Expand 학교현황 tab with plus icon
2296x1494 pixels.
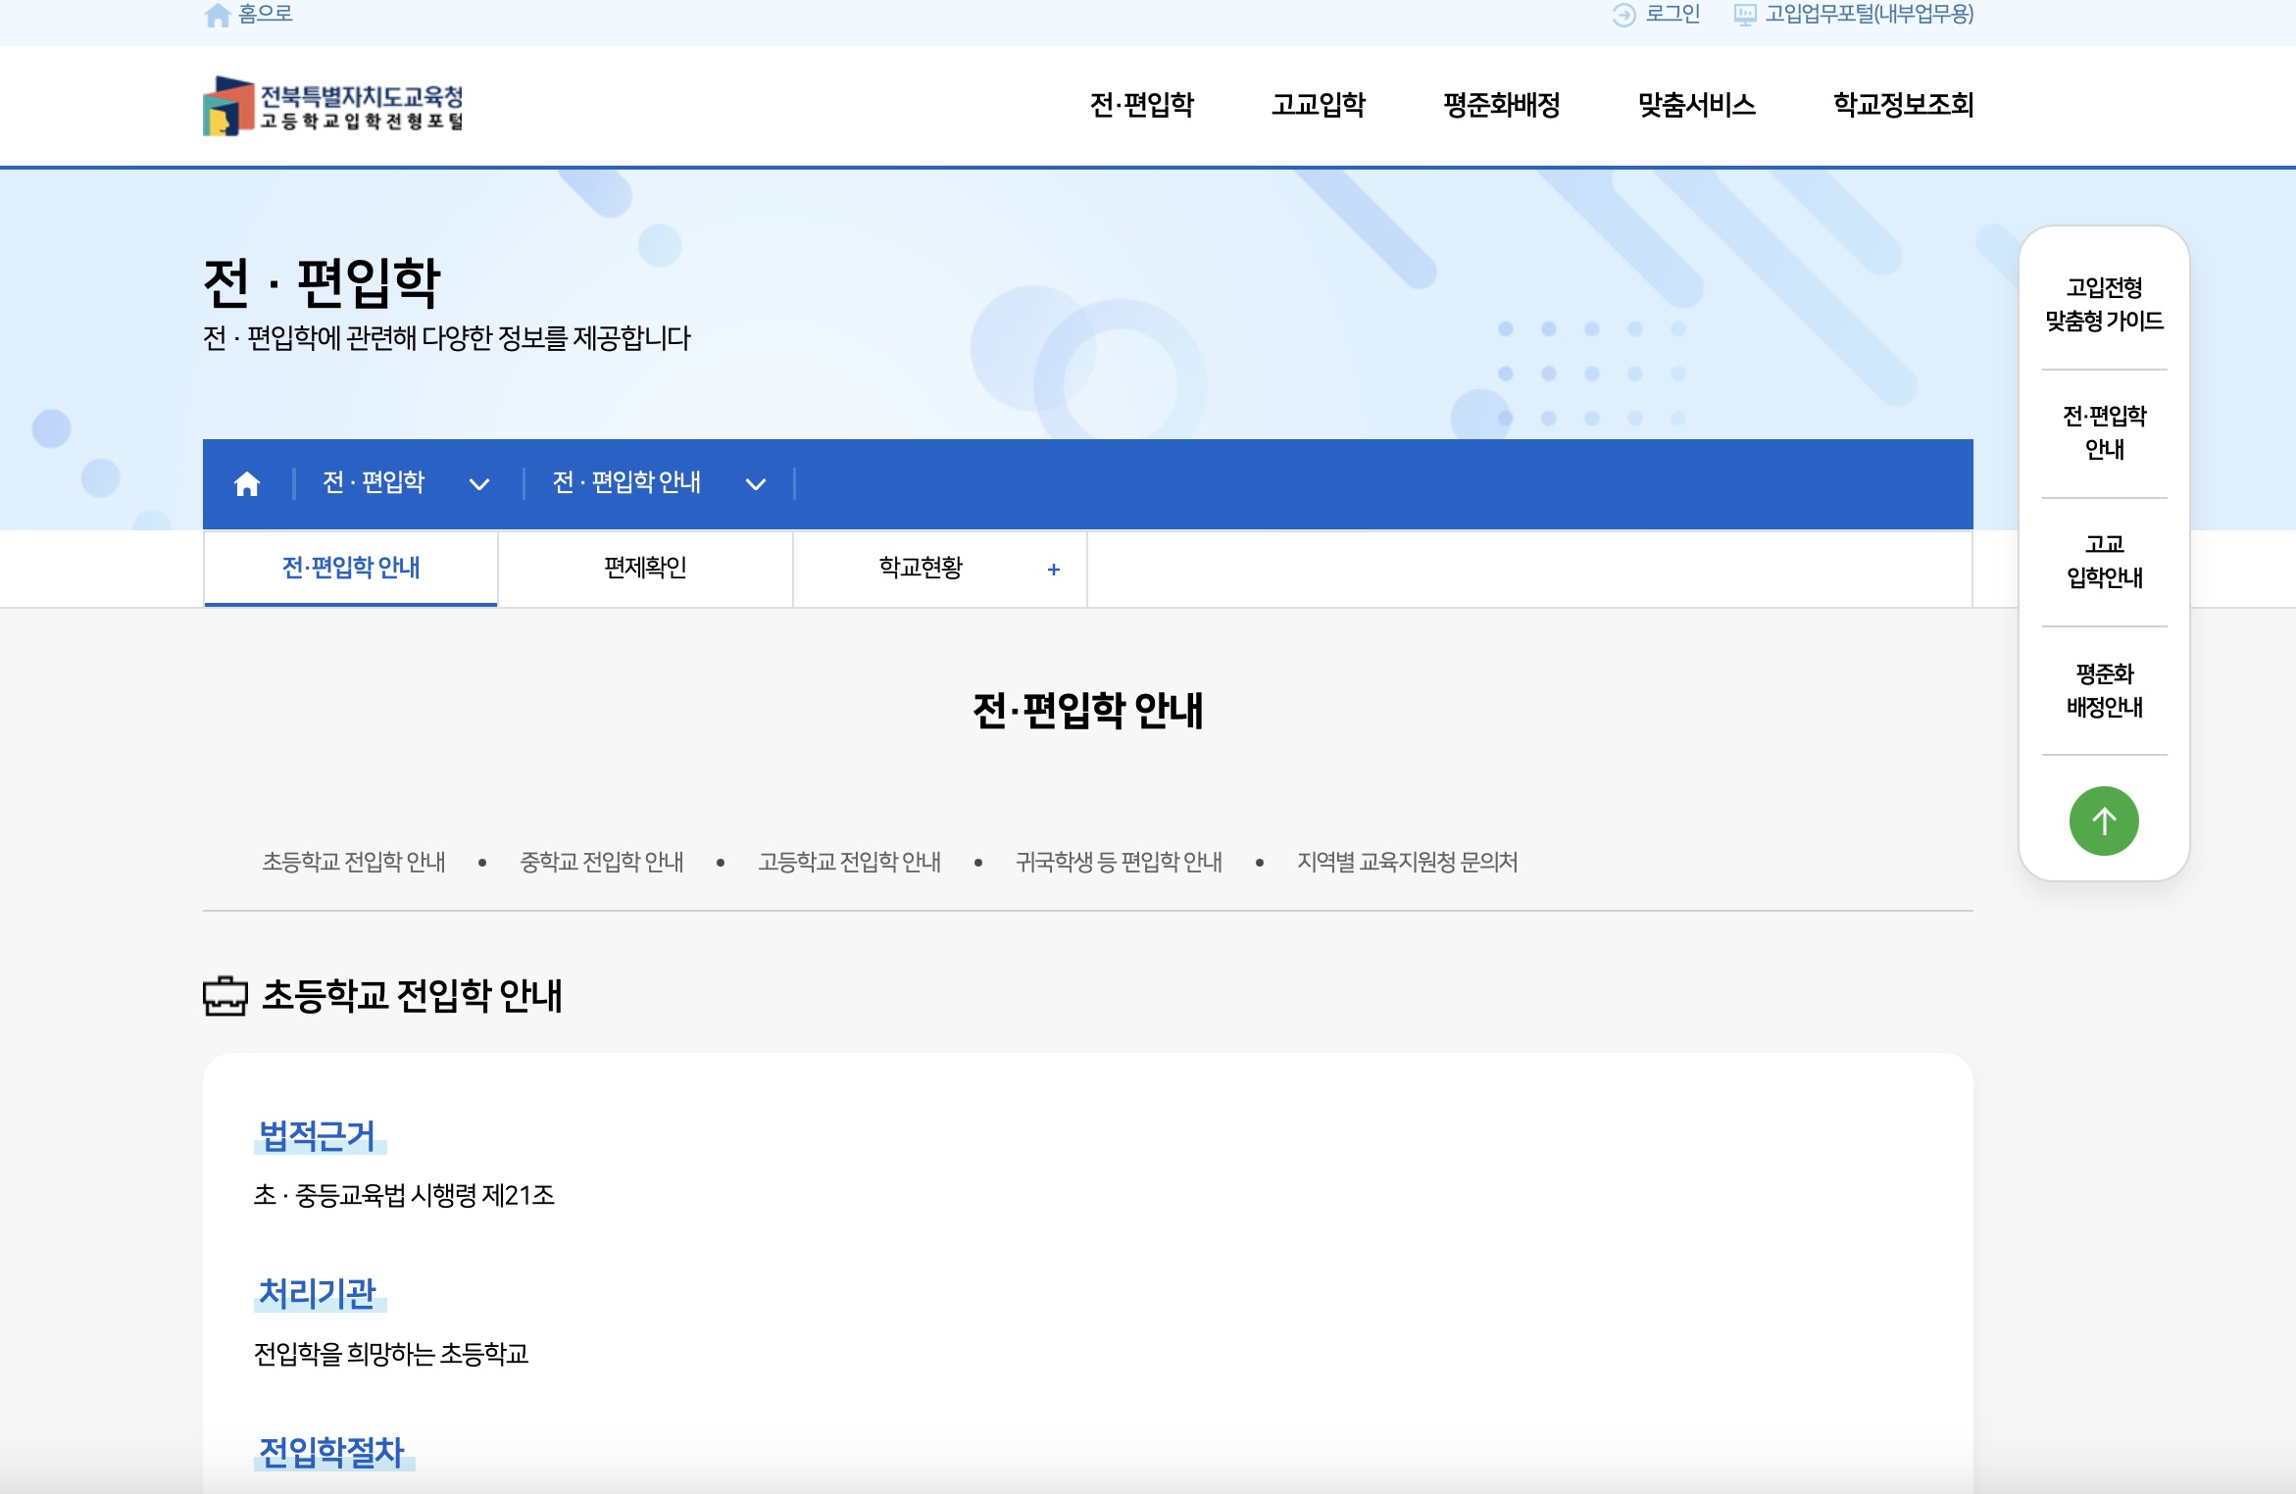1053,569
